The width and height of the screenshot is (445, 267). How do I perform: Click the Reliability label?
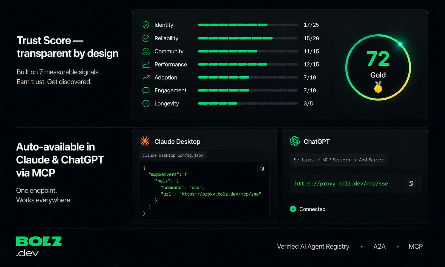(166, 38)
